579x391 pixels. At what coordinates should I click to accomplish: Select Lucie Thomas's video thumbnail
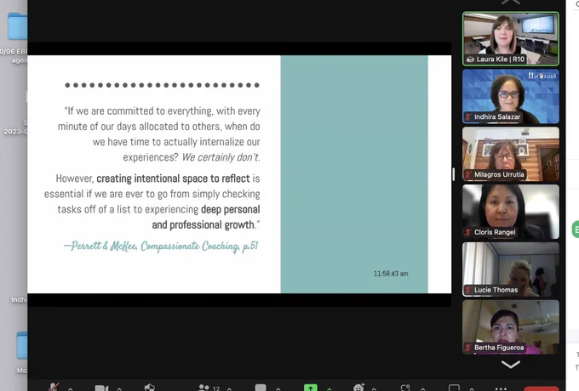pyautogui.click(x=511, y=269)
